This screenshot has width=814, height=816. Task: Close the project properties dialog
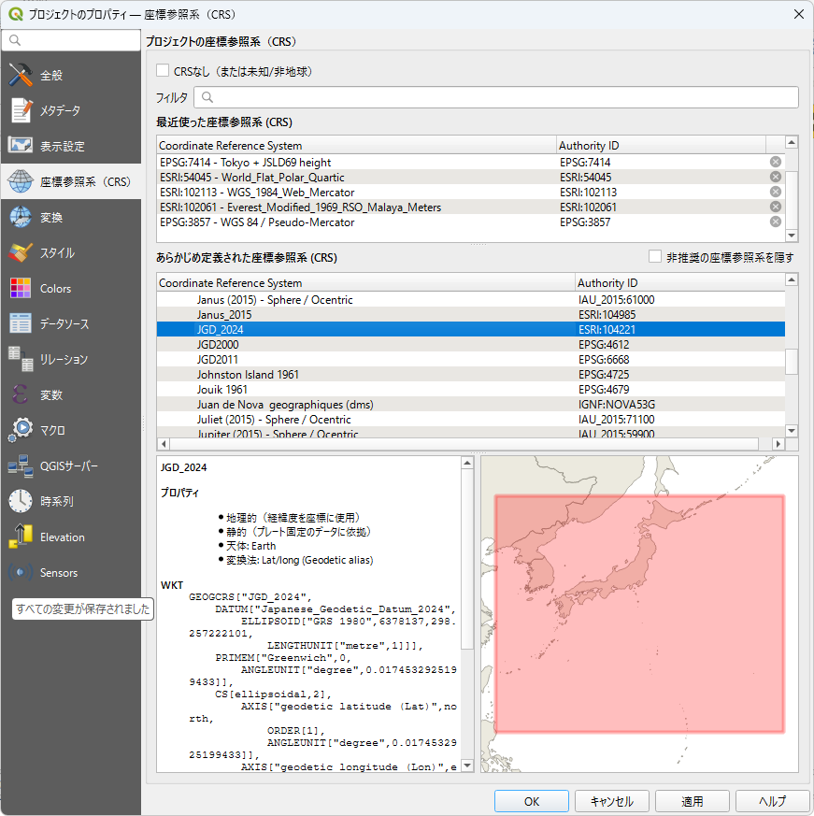[799, 14]
